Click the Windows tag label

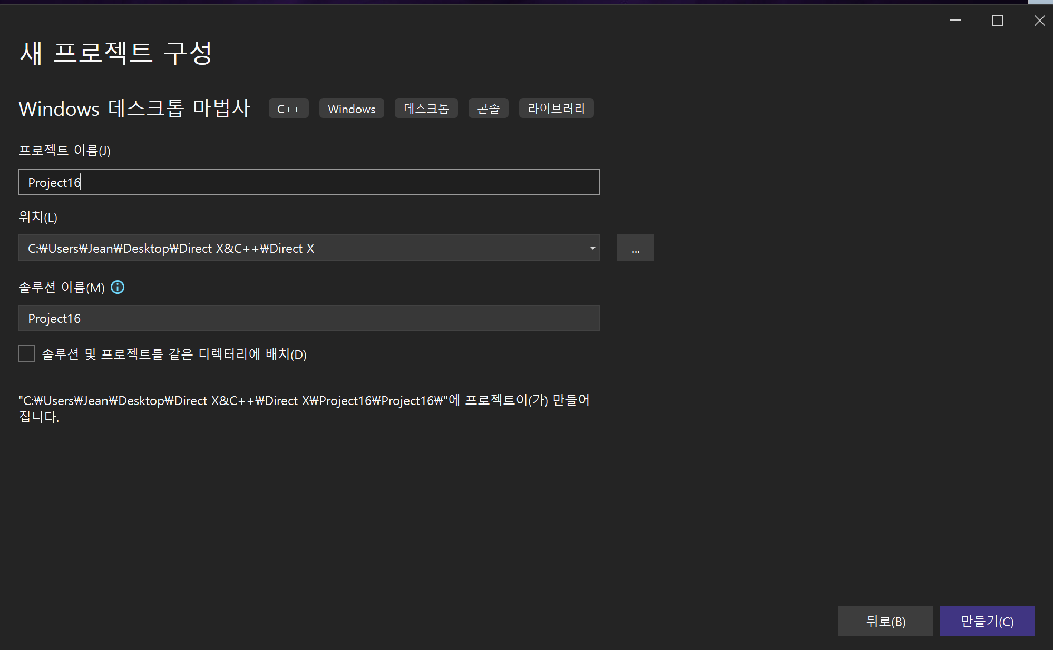point(352,109)
